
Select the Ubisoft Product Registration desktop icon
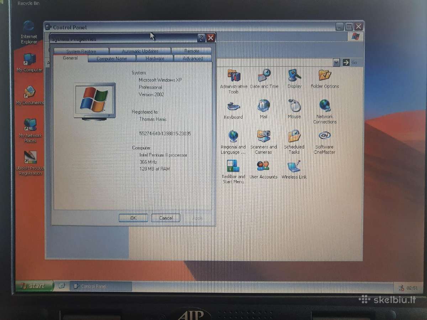click(x=30, y=163)
